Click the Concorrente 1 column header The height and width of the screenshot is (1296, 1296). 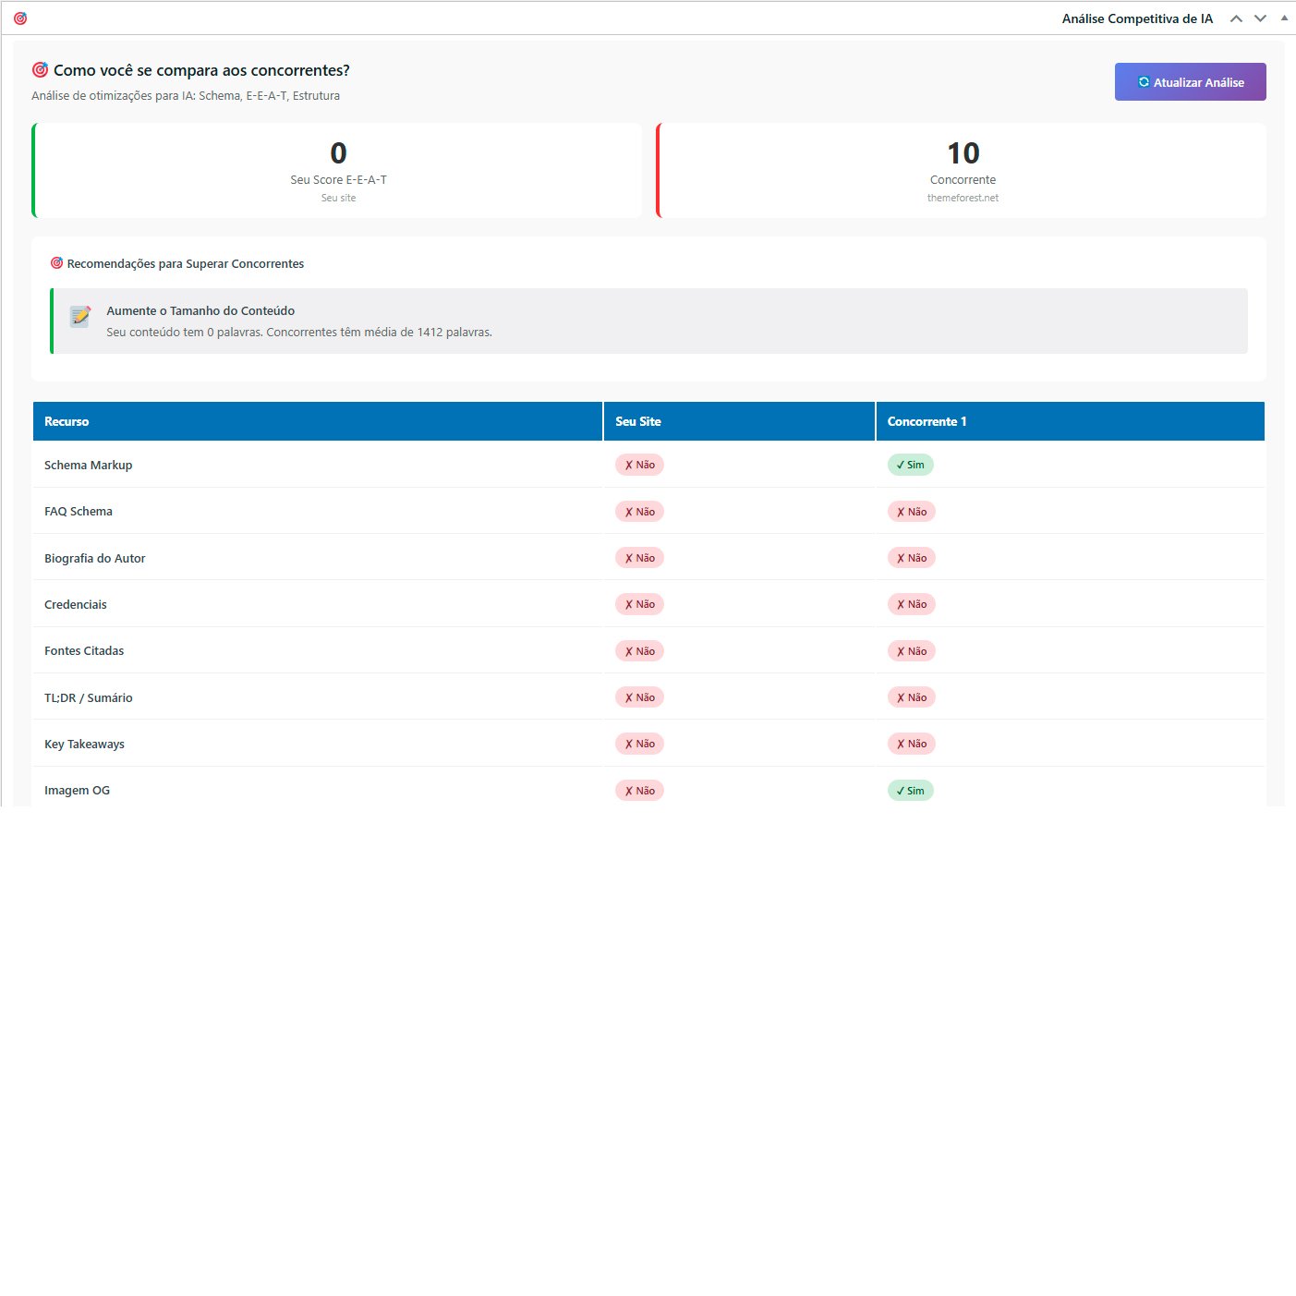coord(927,421)
